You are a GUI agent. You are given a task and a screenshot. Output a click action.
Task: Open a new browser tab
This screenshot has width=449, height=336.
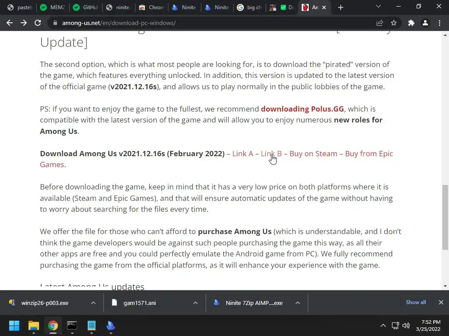coord(340,8)
